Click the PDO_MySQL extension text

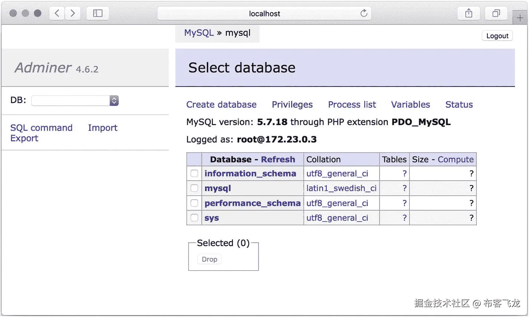pos(421,122)
